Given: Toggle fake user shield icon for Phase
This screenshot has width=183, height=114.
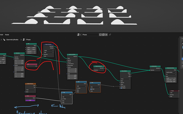Looking at the screenshot, I should (x=100, y=35).
